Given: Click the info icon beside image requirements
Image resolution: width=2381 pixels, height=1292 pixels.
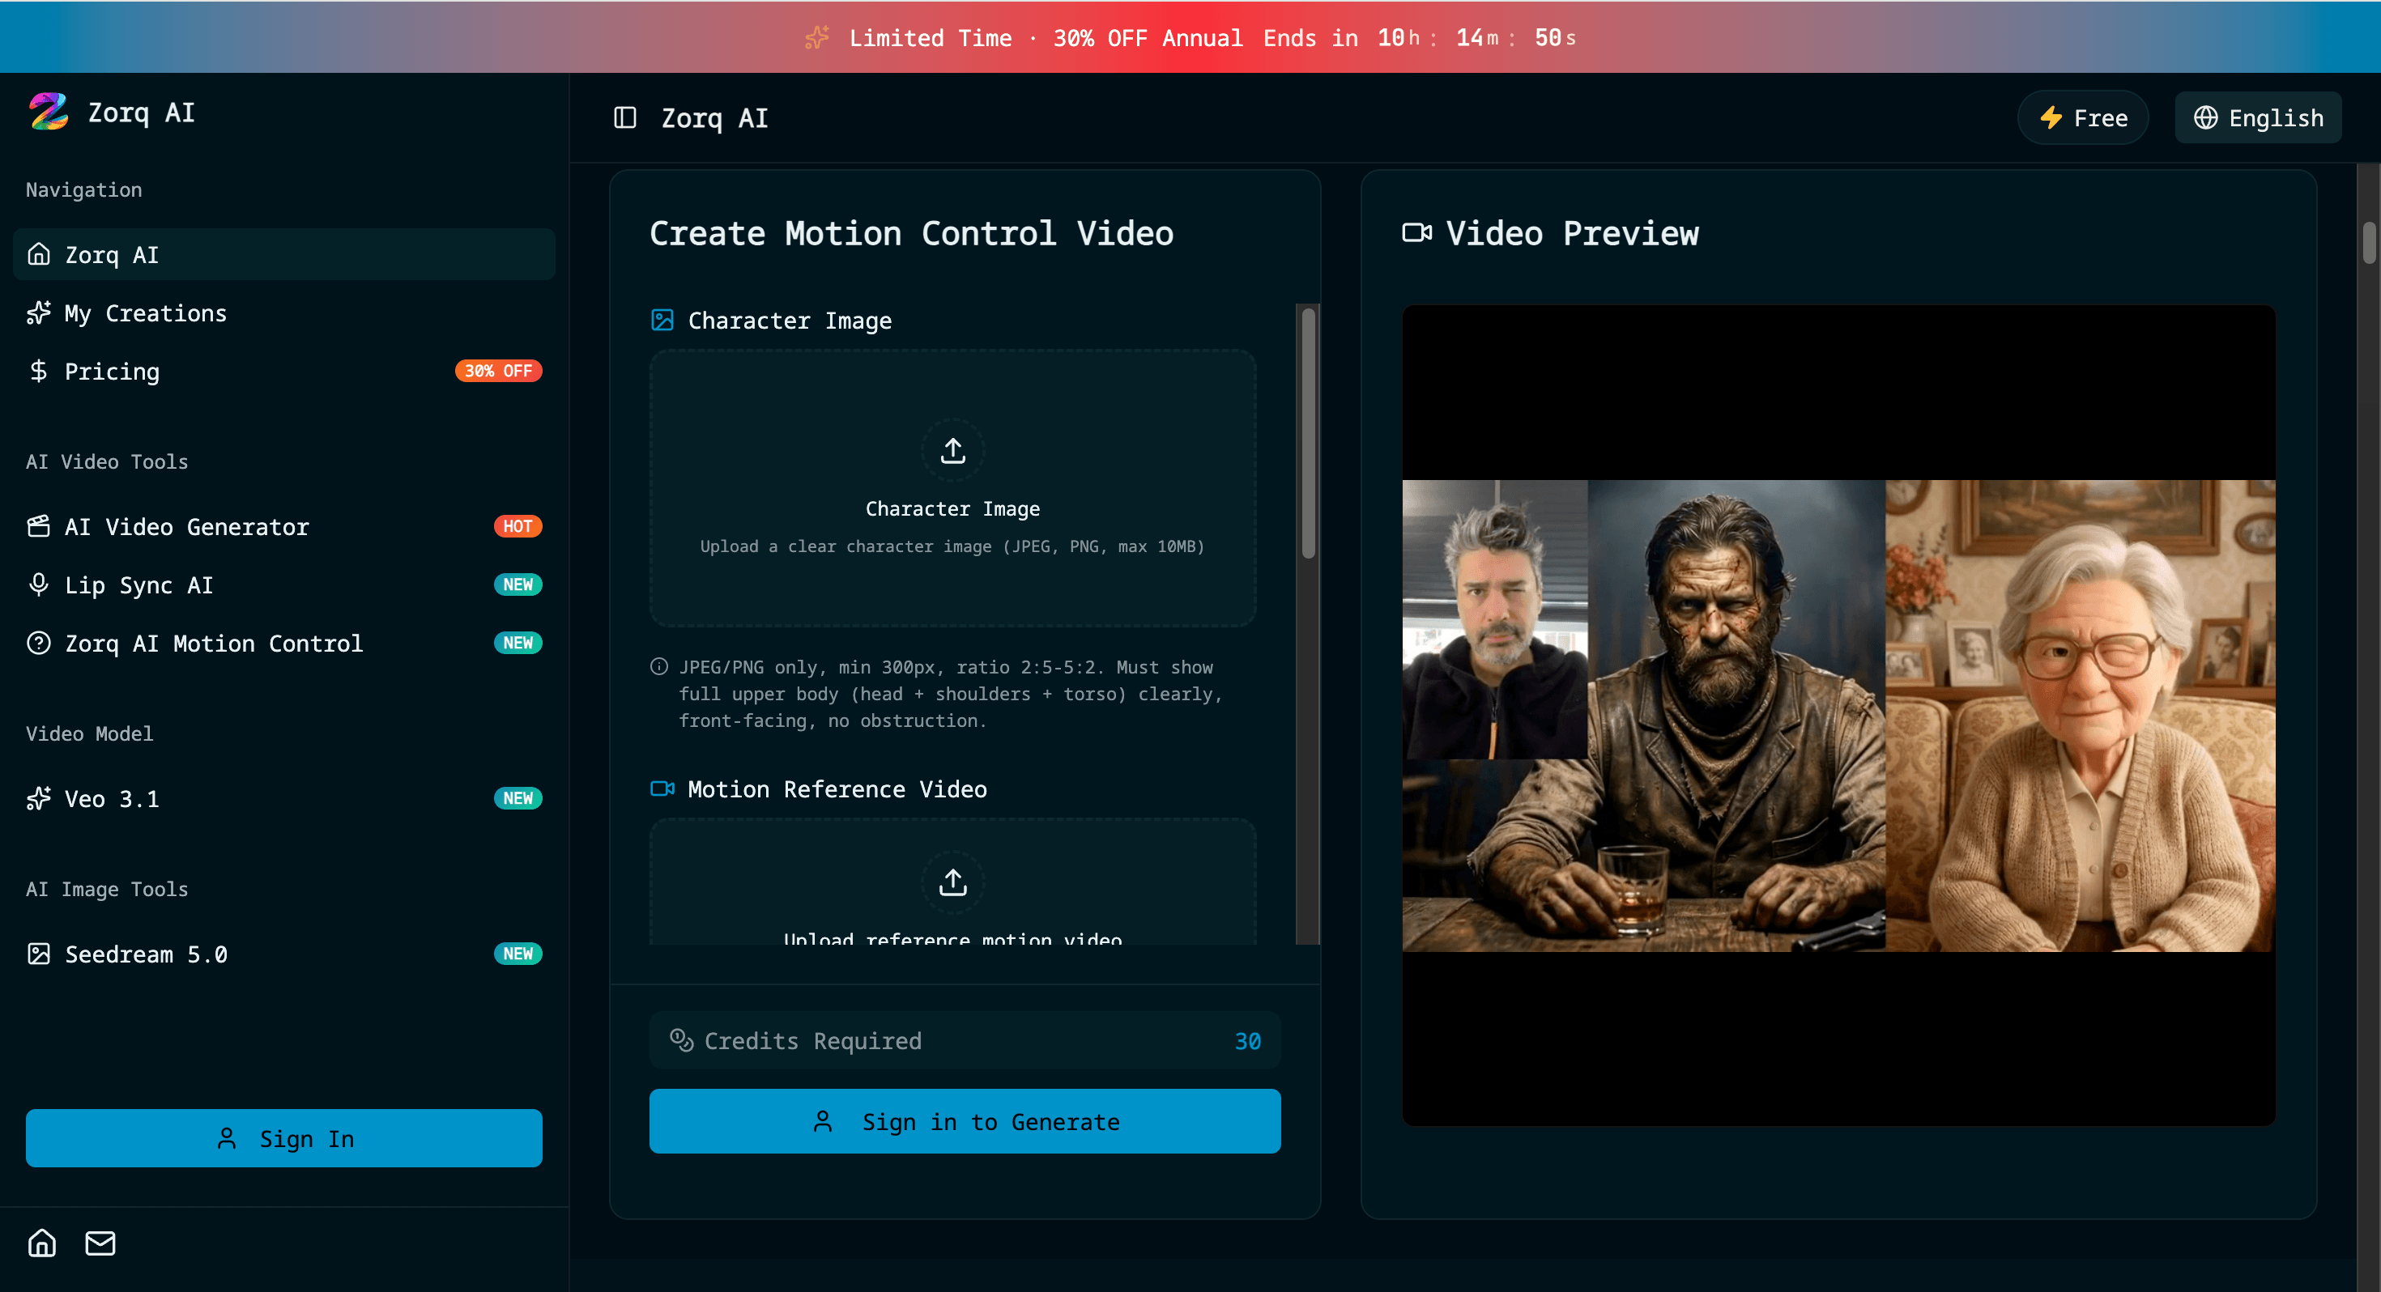Looking at the screenshot, I should point(659,666).
